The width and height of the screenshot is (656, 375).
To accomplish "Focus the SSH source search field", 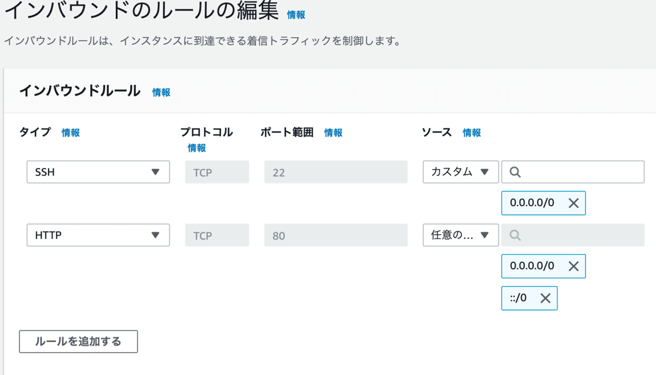I will pyautogui.click(x=579, y=172).
